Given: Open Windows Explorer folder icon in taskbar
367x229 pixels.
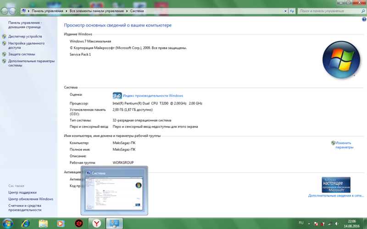Looking at the screenshot, I should coord(43,224).
